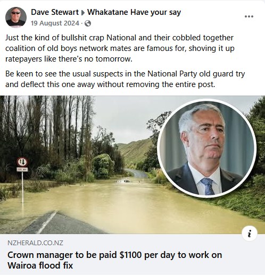
Task: Click the arrow between poster and group name
Action: coord(83,13)
